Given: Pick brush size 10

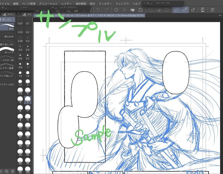Looking at the screenshot, I should click(28, 118).
